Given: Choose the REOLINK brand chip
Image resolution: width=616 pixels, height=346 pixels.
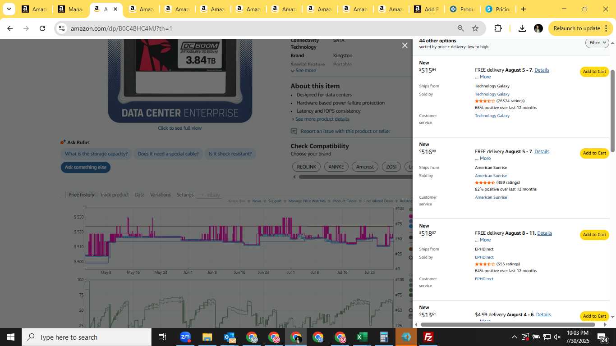Looking at the screenshot, I should click(x=307, y=167).
